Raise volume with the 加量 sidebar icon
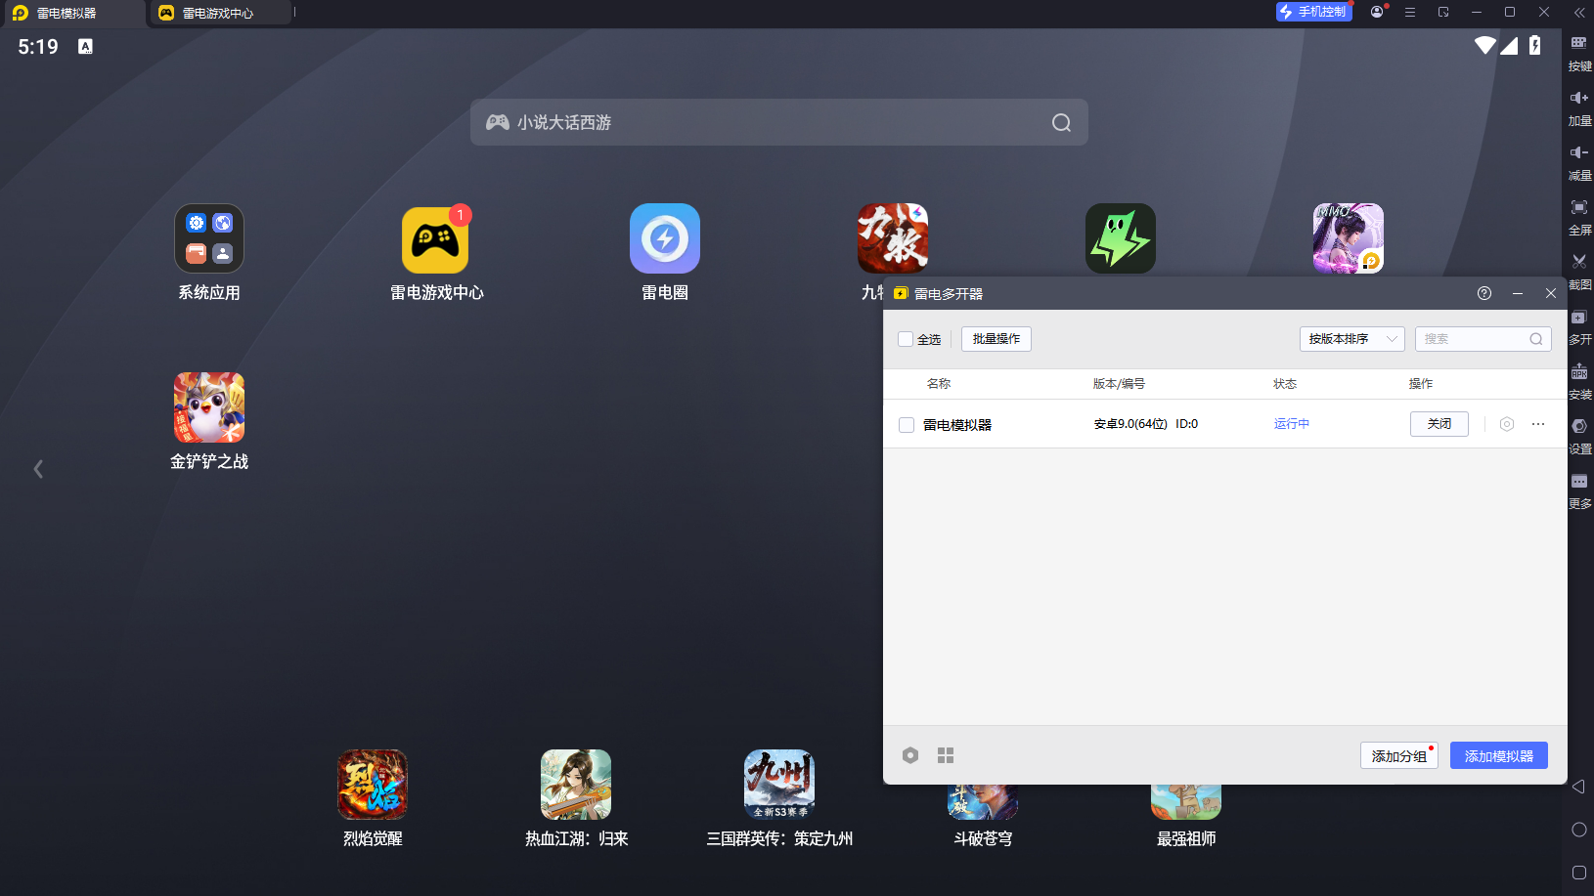The width and height of the screenshot is (1594, 896). (1578, 107)
